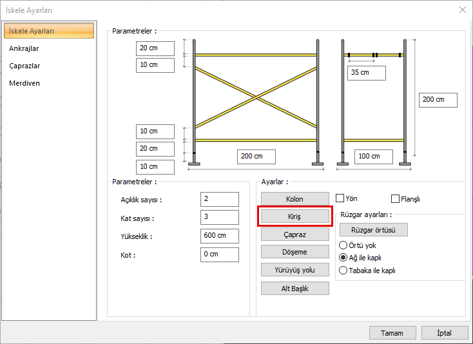
Task: Edit the 200 cm height field on the right
Action: (438, 100)
